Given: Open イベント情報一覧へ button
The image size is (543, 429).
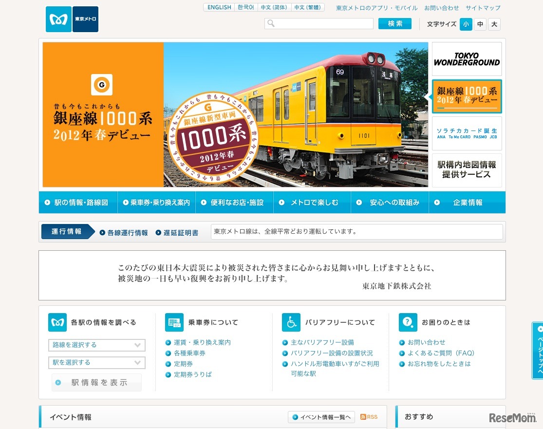Looking at the screenshot, I should (321, 417).
